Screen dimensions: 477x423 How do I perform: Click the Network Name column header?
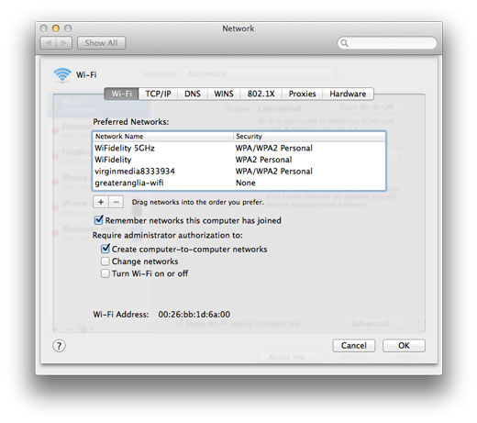click(163, 137)
